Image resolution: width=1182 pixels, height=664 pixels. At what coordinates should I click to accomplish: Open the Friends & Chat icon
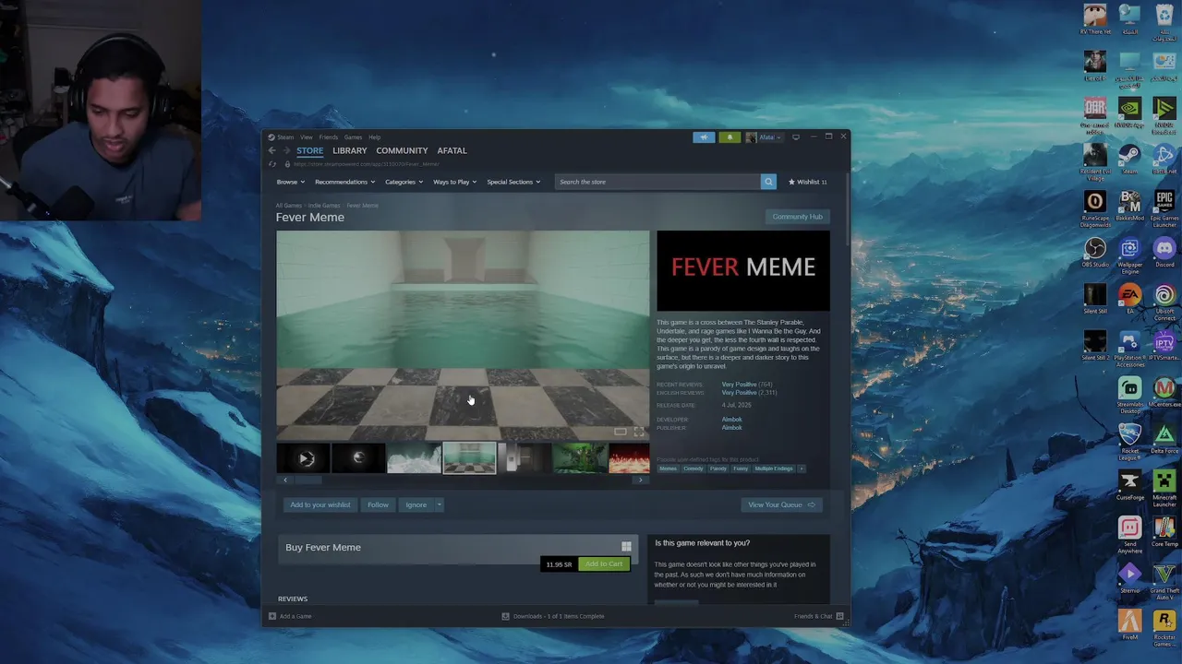pos(839,616)
